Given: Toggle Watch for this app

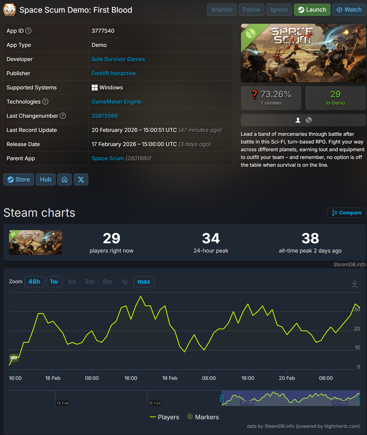Looking at the screenshot, I should 349,10.
